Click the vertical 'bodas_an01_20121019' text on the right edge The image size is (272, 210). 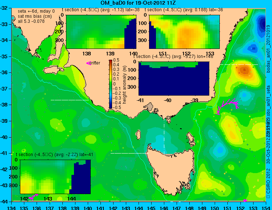pyautogui.click(x=268, y=49)
